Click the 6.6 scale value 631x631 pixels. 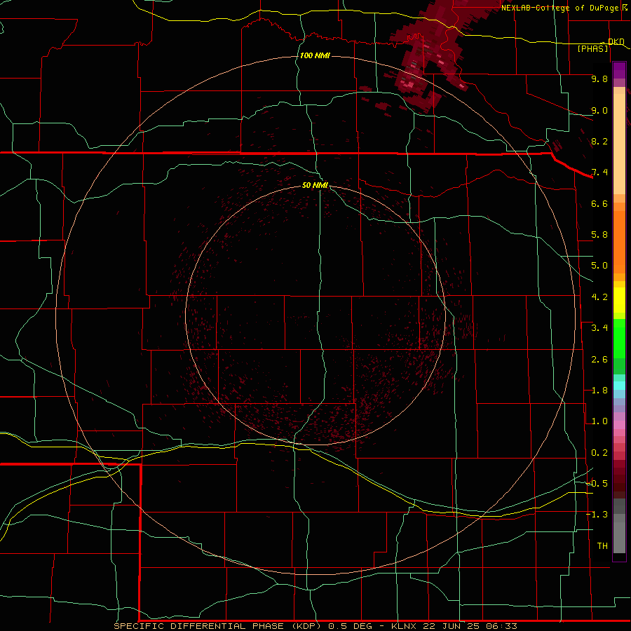[x=599, y=203]
